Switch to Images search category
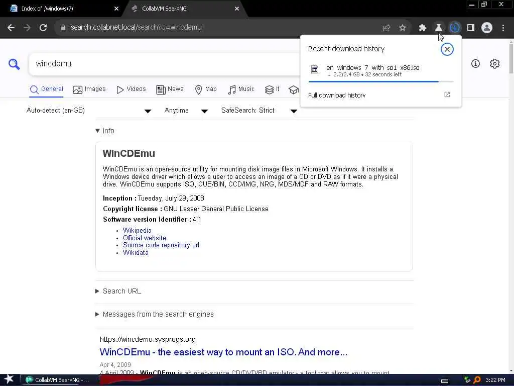Viewport: 514px width, 386px height. coord(89,89)
